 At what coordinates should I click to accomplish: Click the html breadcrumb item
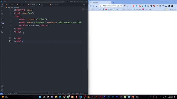point(17,7)
